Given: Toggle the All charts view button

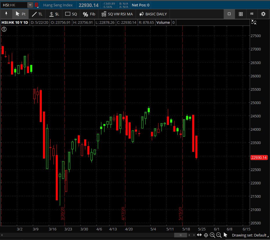Looking at the screenshot, I should [x=252, y=14].
